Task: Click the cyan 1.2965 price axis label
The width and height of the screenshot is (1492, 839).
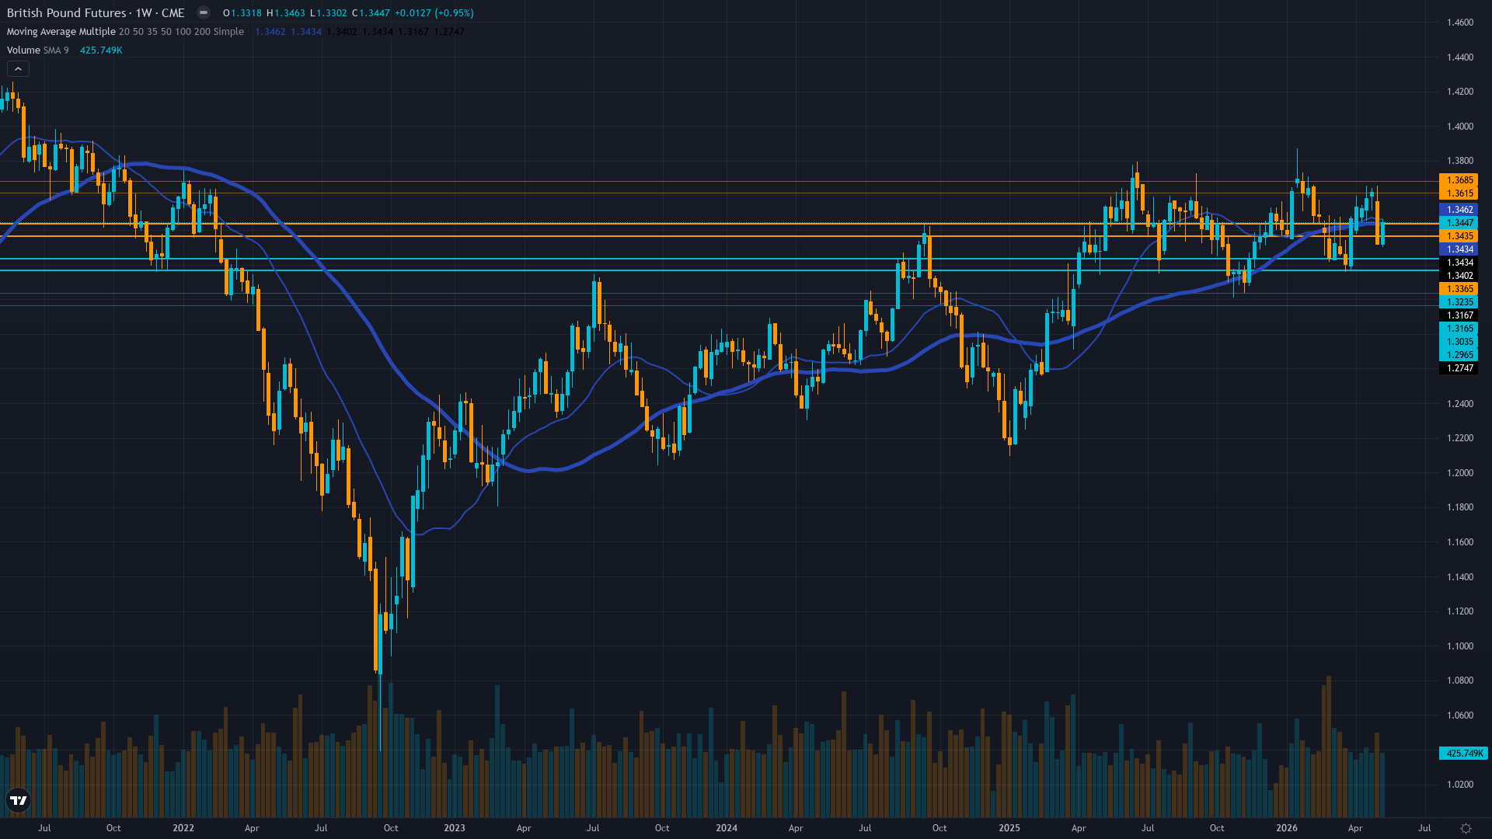Action: coord(1459,355)
